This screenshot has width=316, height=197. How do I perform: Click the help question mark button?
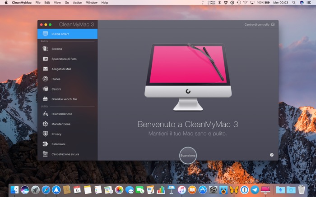pyautogui.click(x=272, y=155)
